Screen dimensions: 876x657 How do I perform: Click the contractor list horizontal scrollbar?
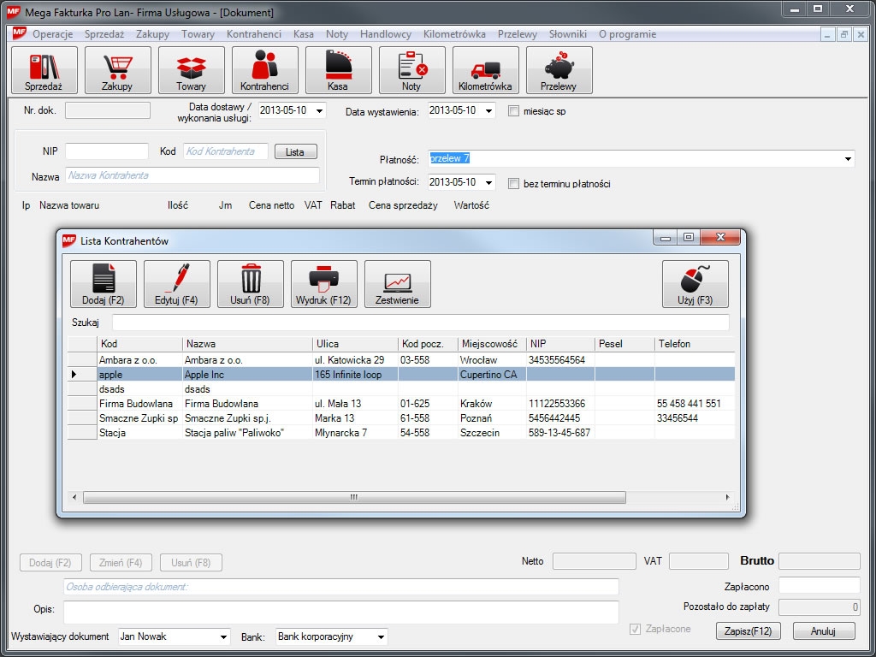(354, 497)
